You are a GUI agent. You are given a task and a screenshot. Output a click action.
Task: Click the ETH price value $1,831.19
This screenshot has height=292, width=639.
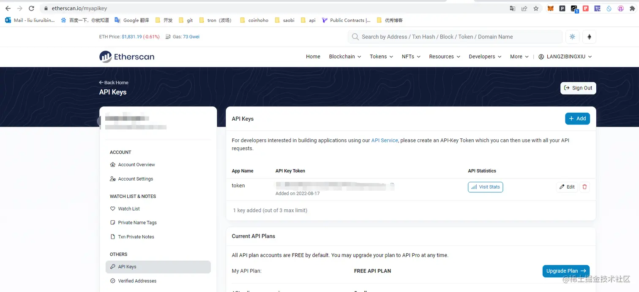[x=131, y=37]
